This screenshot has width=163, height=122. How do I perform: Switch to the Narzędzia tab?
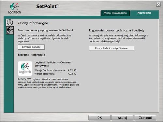point(144,13)
